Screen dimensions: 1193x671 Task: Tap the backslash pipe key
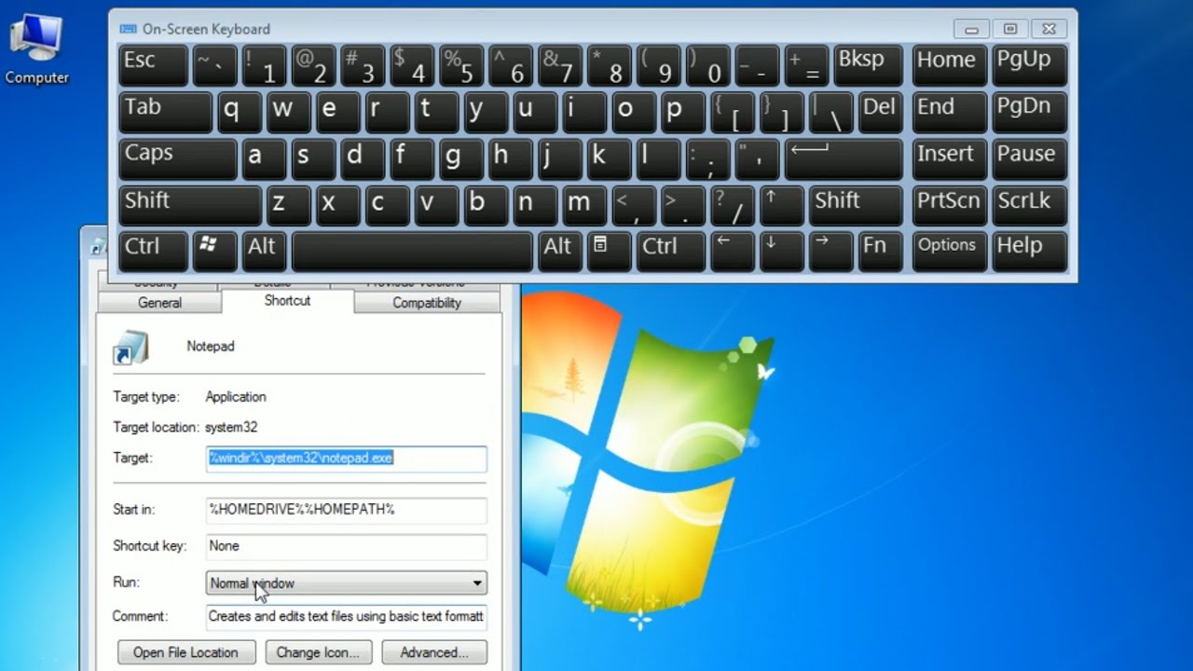click(x=830, y=112)
